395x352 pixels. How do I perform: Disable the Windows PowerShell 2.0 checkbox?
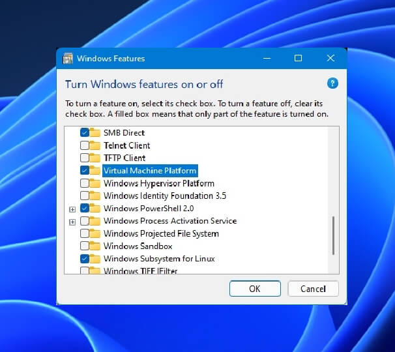click(x=85, y=208)
